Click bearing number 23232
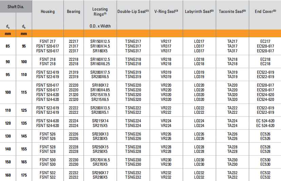This screenshot has height=181, width=281. 73,177
